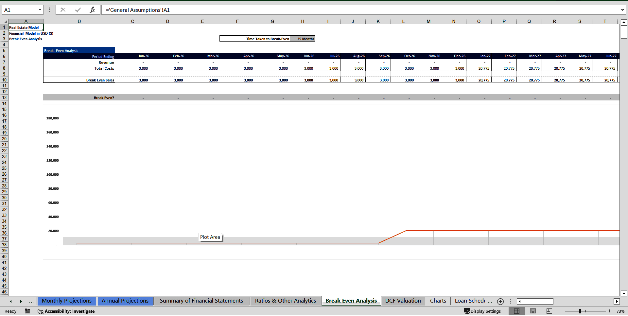Image resolution: width=628 pixels, height=316 pixels.
Task: Expand the formula bar with chevron
Action: 622,10
